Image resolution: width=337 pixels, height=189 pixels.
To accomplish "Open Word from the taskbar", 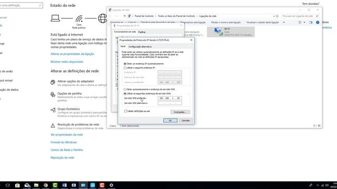I will (64, 185).
